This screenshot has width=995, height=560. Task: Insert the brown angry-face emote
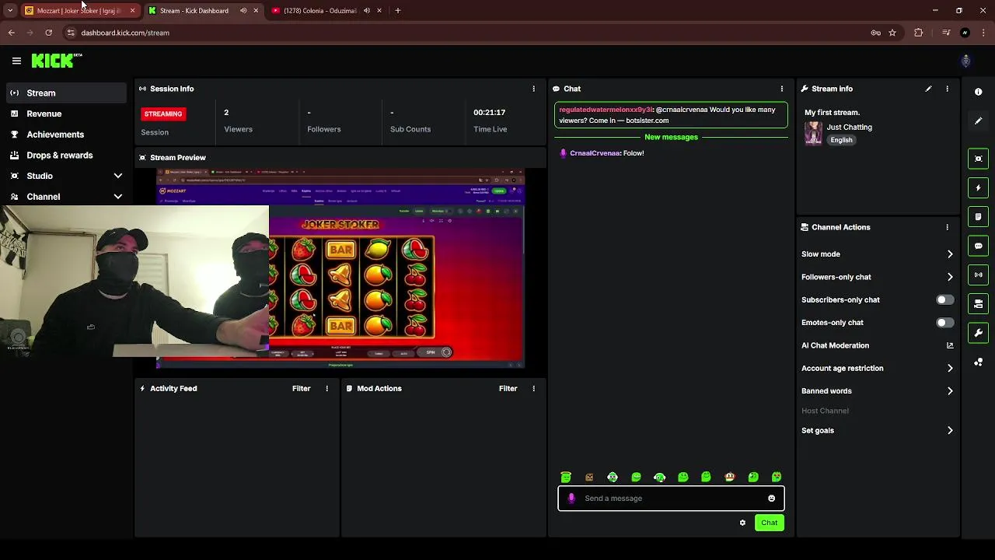(x=589, y=477)
